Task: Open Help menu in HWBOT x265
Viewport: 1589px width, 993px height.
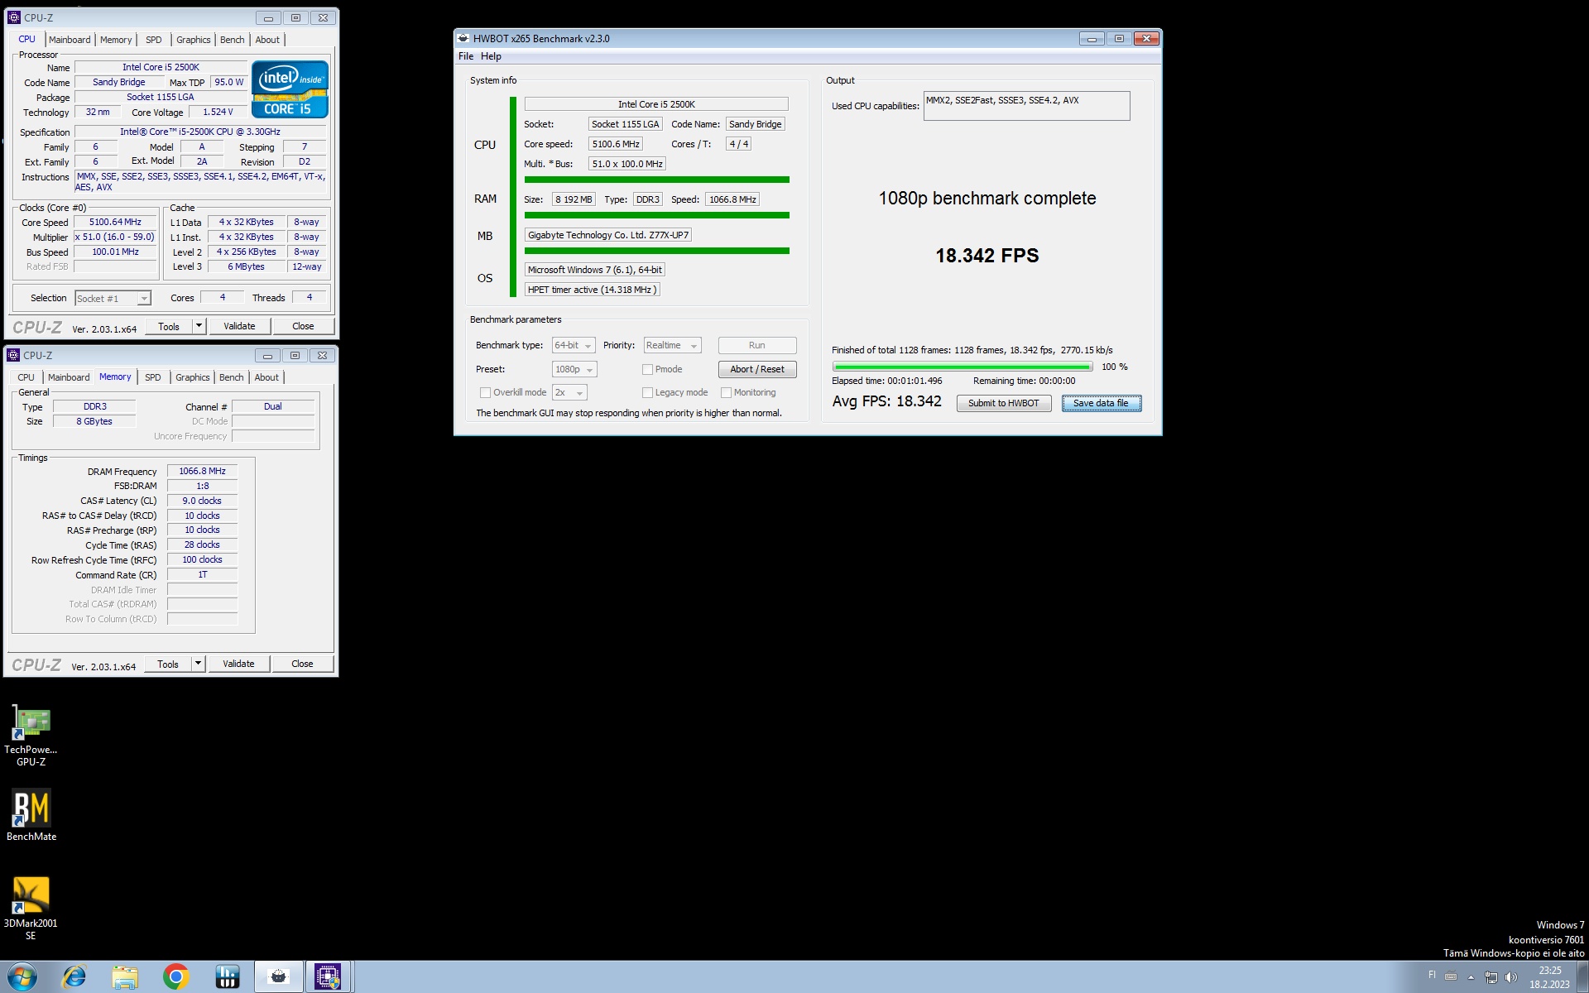Action: coord(491,56)
